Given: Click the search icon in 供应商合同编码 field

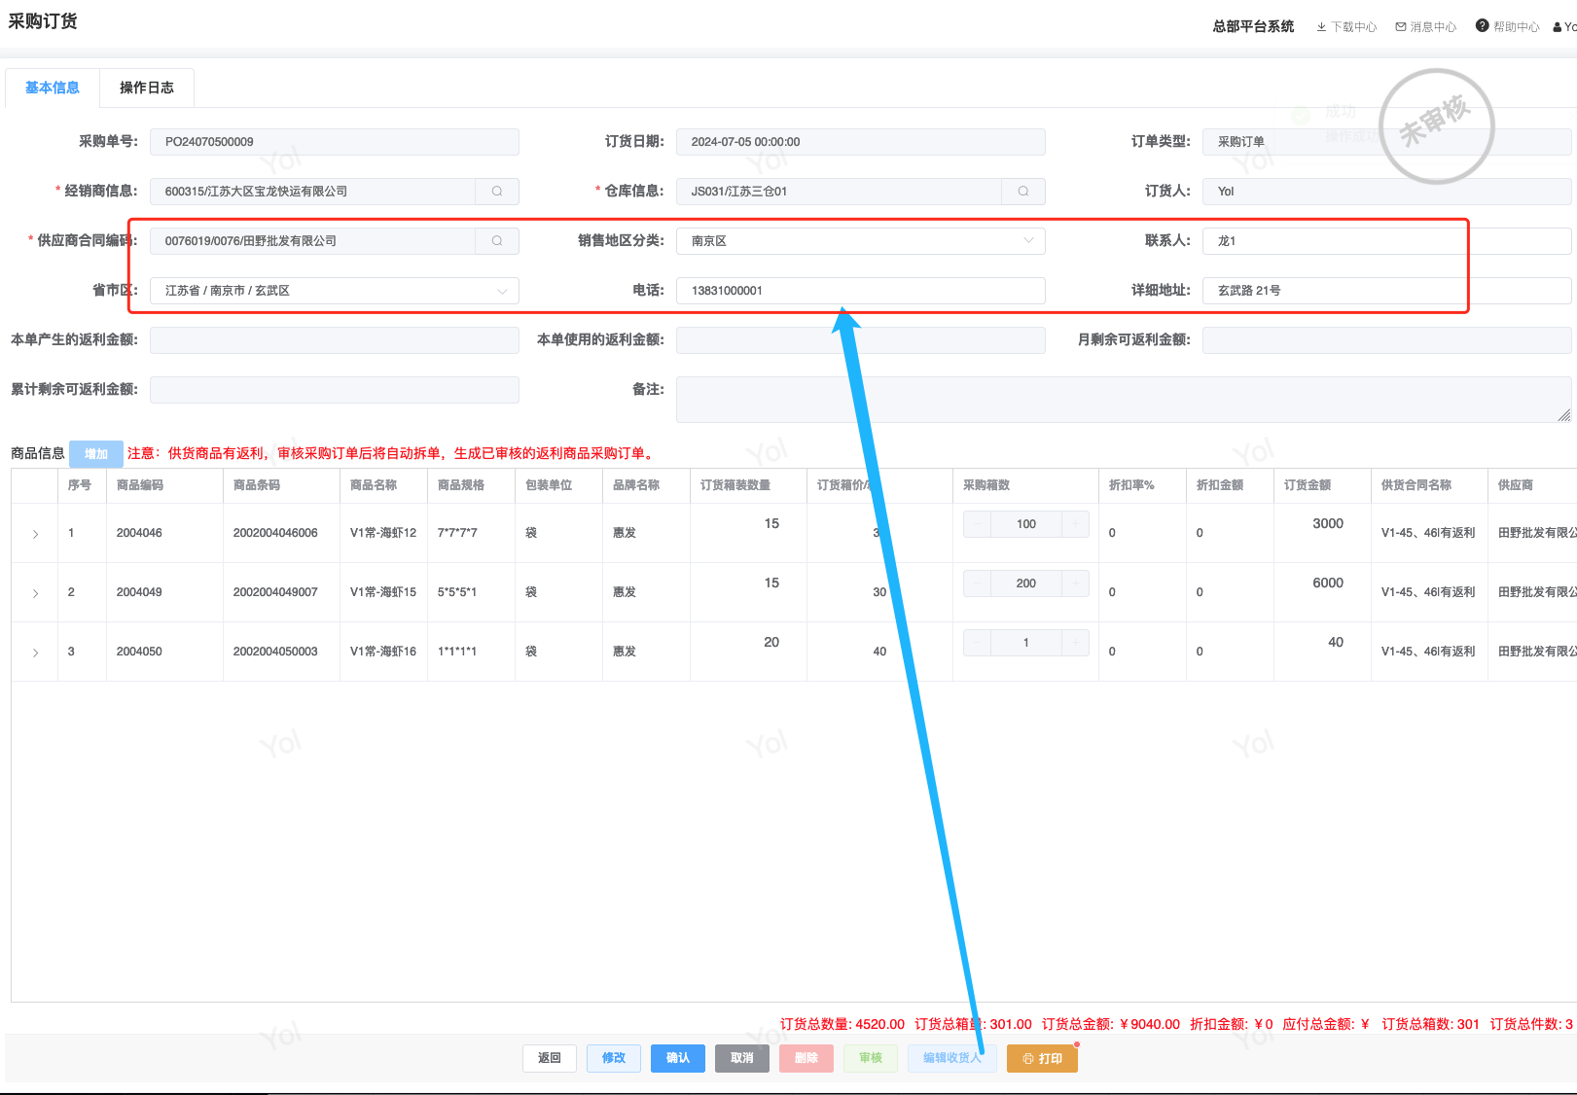Looking at the screenshot, I should [497, 241].
